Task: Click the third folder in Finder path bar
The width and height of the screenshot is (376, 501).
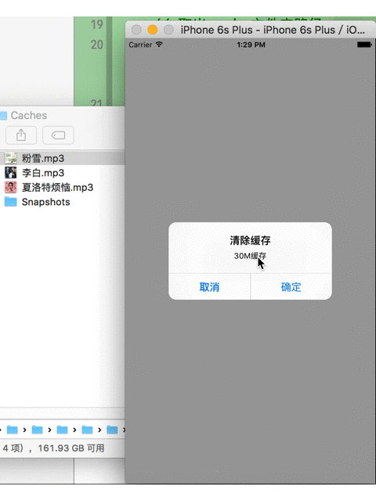Action: pos(62,430)
